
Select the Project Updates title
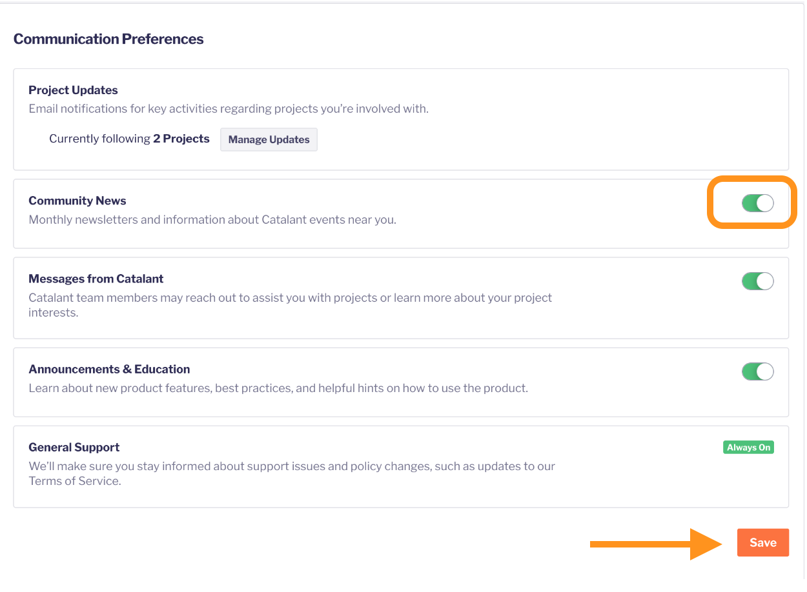pyautogui.click(x=73, y=90)
